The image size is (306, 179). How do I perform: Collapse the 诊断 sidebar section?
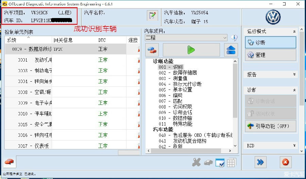click(294, 90)
